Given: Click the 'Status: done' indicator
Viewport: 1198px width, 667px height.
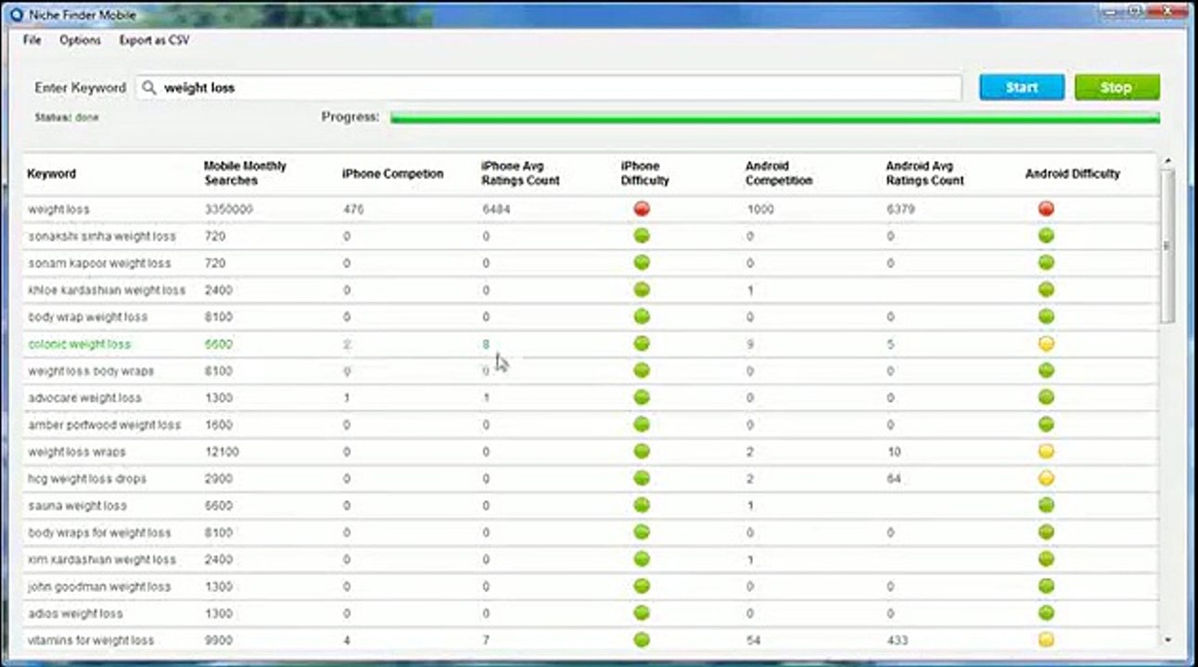Looking at the screenshot, I should pyautogui.click(x=66, y=118).
